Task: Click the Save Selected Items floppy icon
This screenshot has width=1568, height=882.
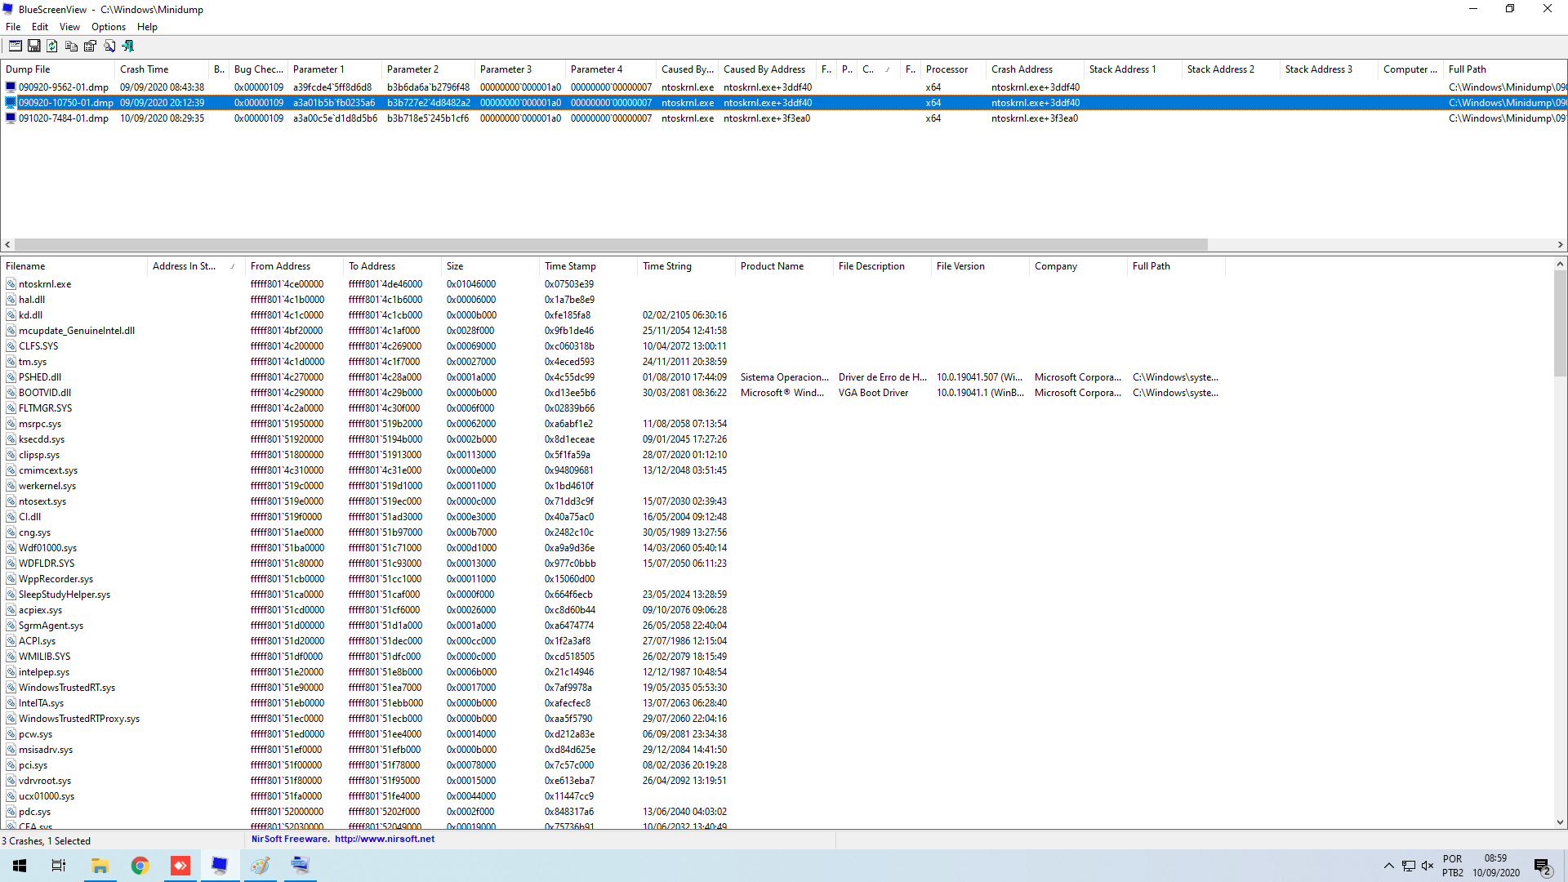Action: click(x=34, y=46)
